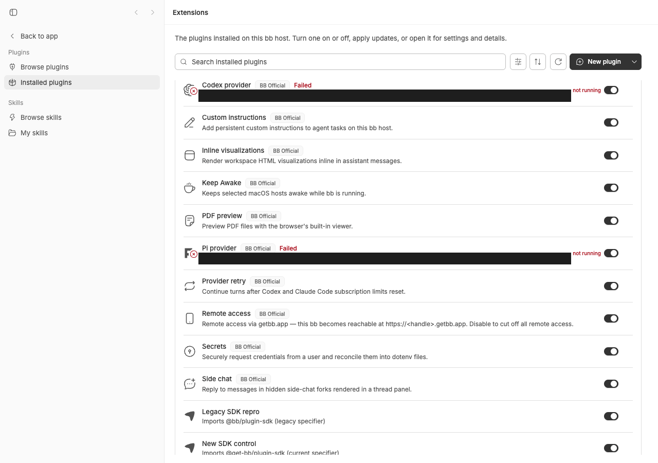
Task: Click the Failed status on Codex provider
Action: (x=303, y=85)
